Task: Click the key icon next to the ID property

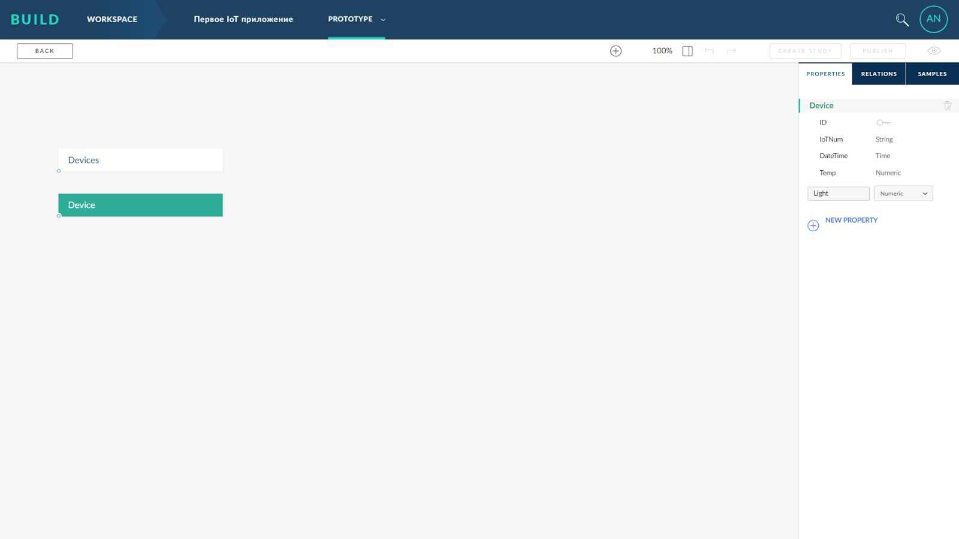Action: (883, 122)
